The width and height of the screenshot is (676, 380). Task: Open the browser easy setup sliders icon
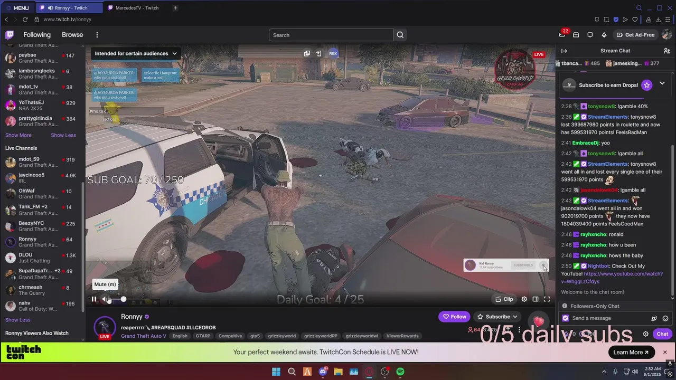point(668,20)
